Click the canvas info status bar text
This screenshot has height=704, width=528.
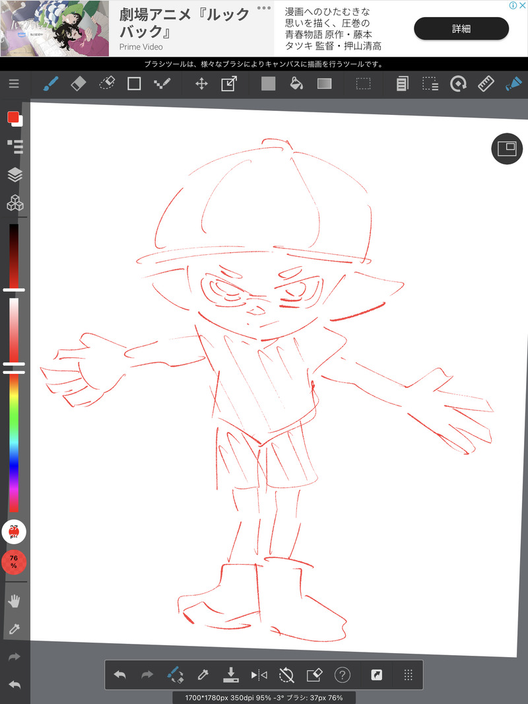coord(264,697)
